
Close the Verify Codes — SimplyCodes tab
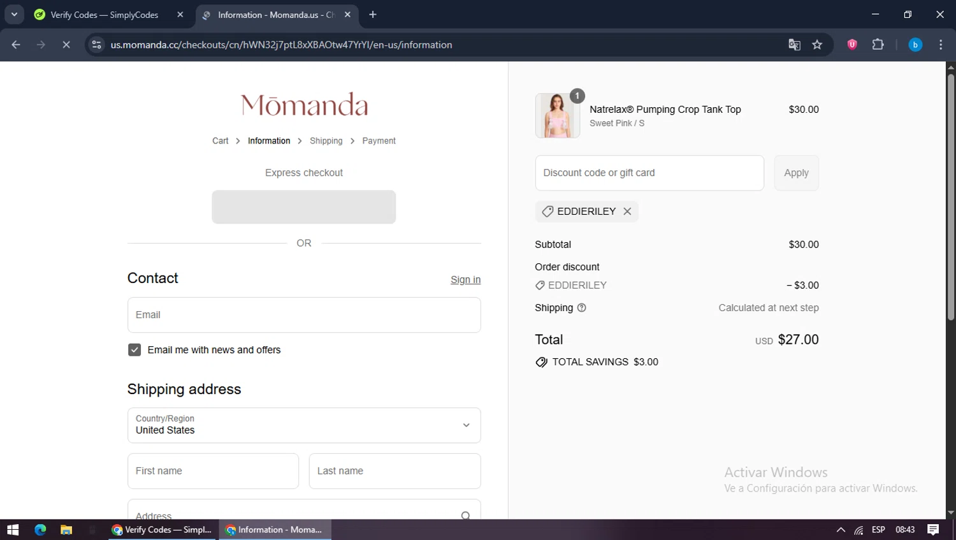180,15
